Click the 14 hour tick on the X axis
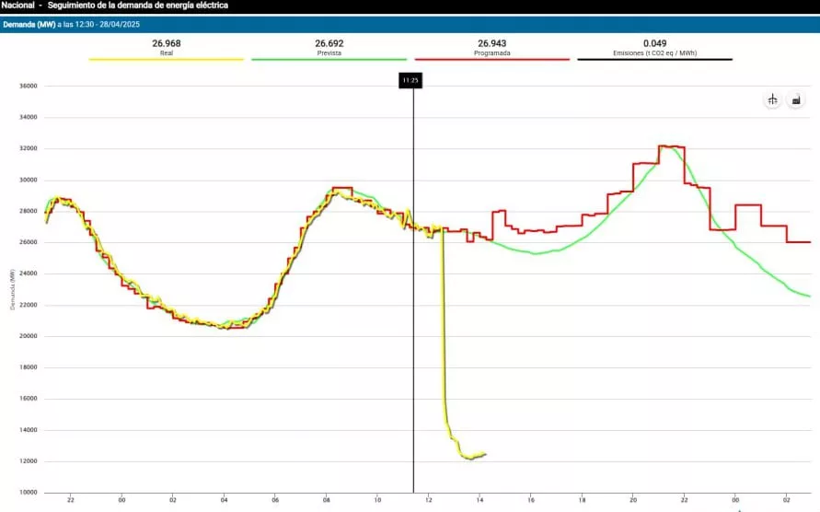 coord(480,500)
